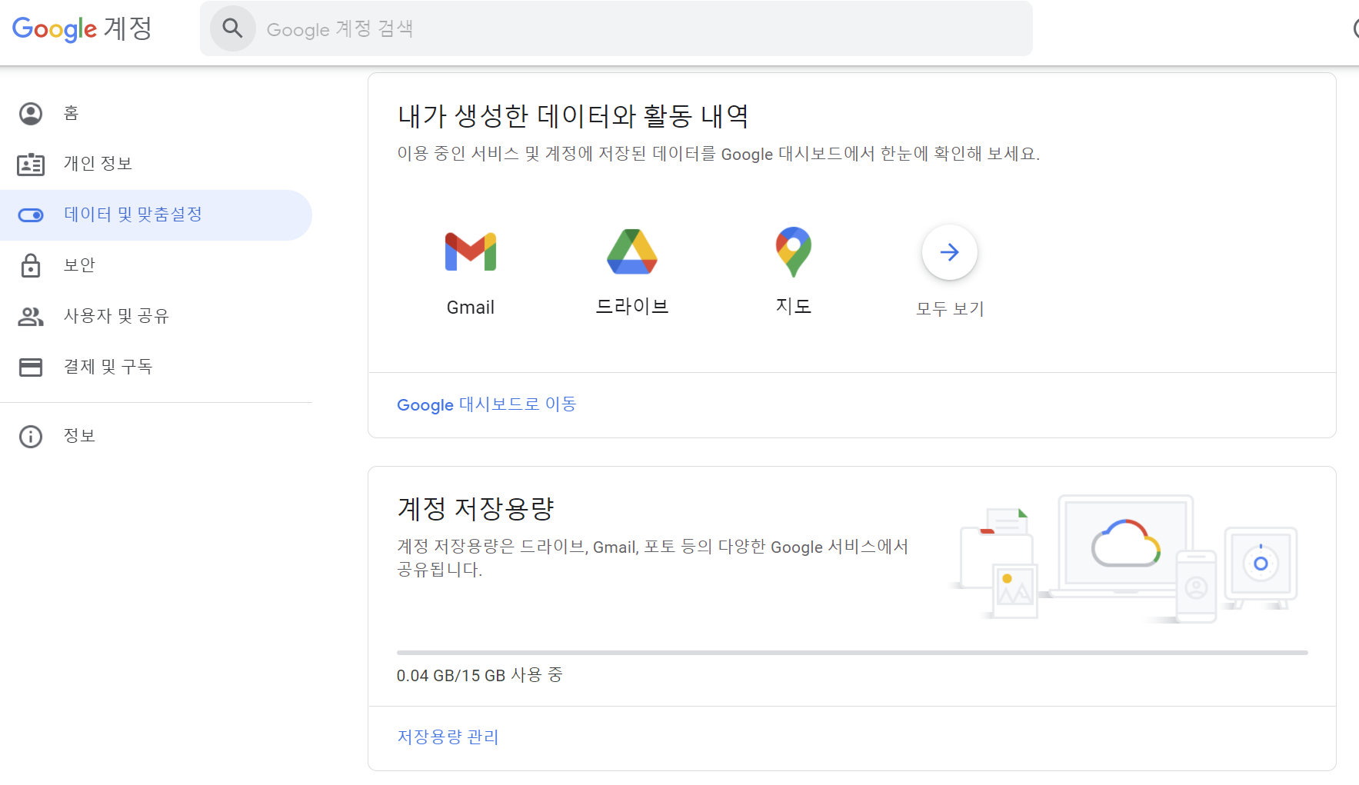This screenshot has height=785, width=1359.
Task: Click the 내가 생성한 데이터와 활동 내역 heading
Action: click(x=573, y=116)
